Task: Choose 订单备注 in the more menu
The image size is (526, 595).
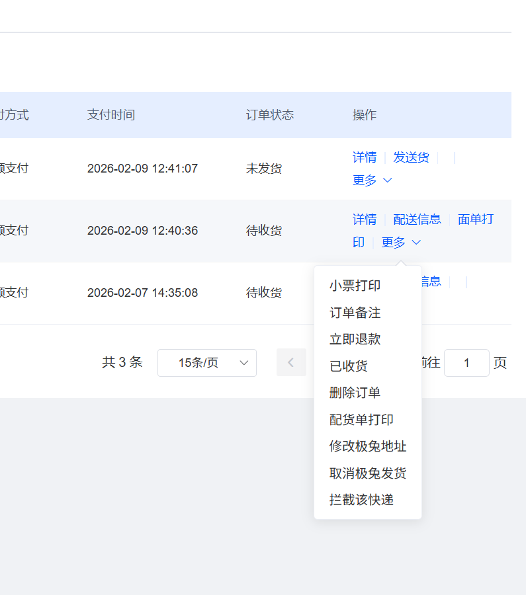Action: point(355,313)
